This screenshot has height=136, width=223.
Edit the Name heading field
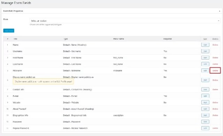(205, 45)
